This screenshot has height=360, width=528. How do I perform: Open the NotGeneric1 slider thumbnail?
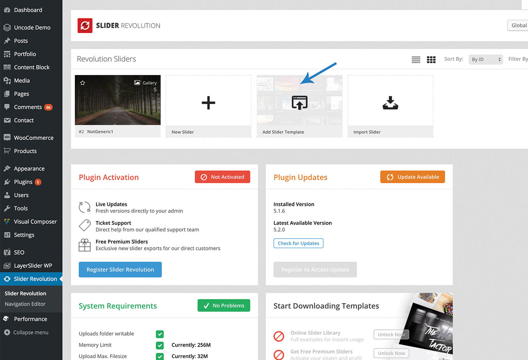[117, 100]
